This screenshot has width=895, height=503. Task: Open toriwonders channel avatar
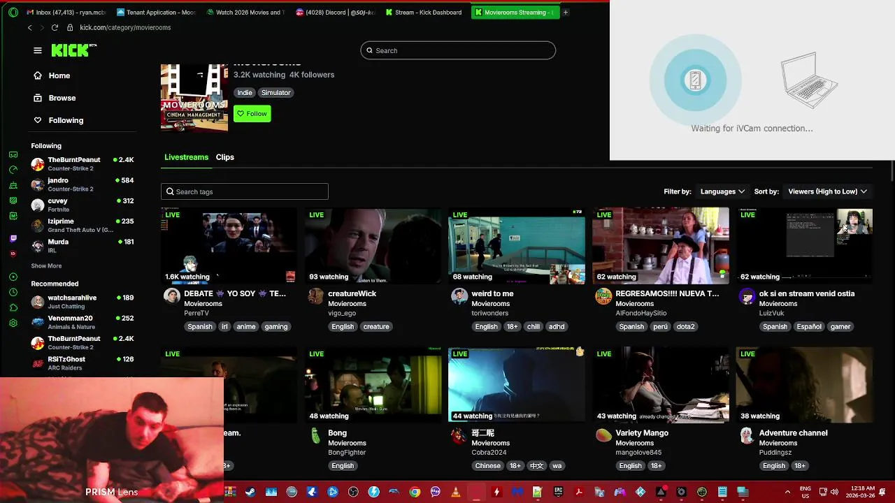[459, 296]
